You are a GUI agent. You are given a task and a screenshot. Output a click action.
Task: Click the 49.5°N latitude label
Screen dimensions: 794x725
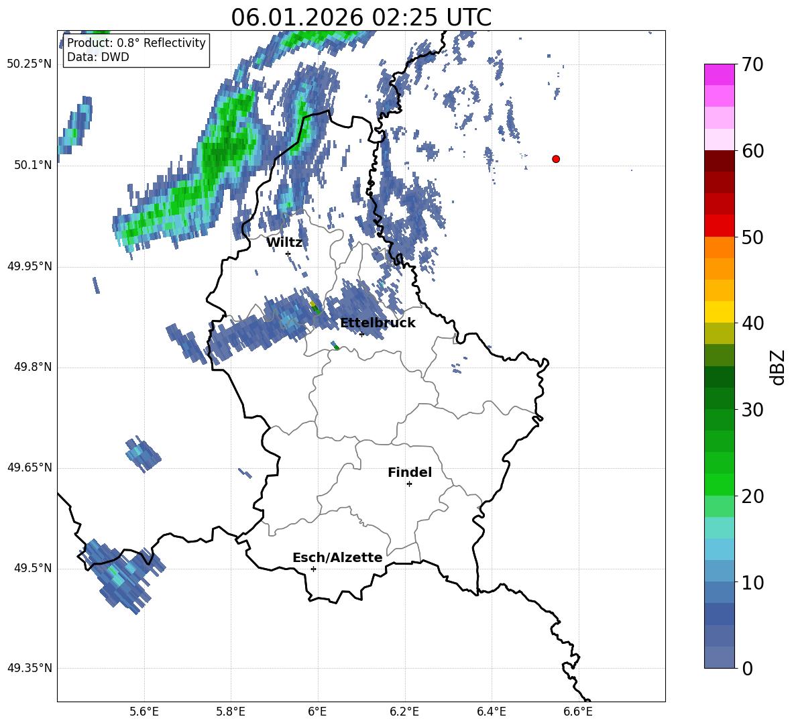(33, 568)
